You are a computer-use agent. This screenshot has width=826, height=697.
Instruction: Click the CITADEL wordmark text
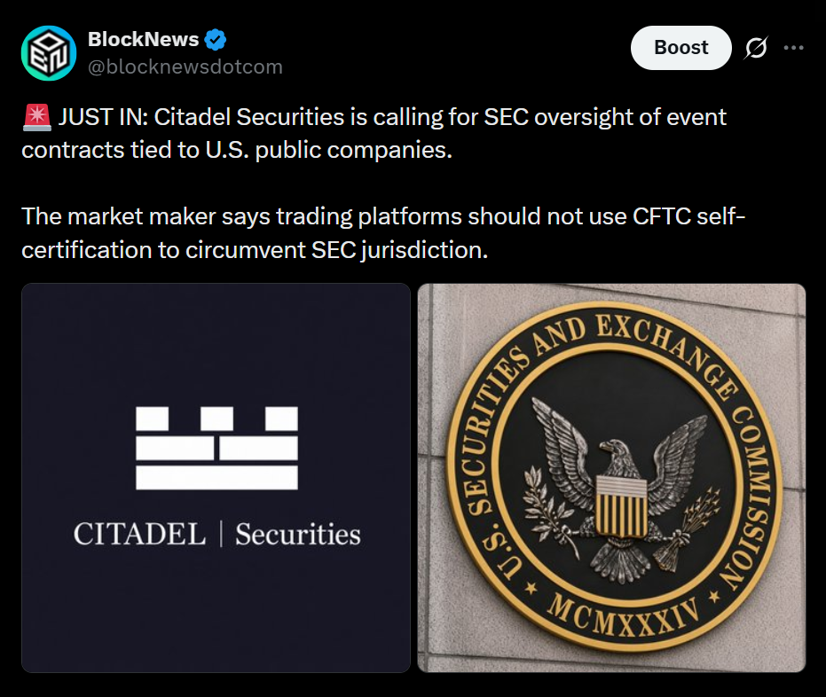139,534
